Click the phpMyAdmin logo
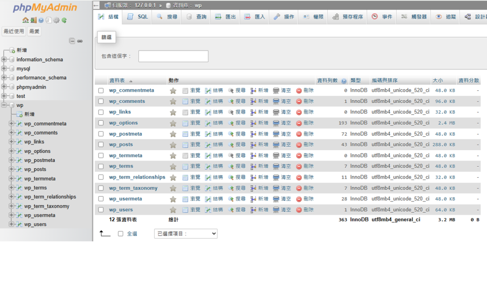The width and height of the screenshot is (487, 294). point(45,8)
